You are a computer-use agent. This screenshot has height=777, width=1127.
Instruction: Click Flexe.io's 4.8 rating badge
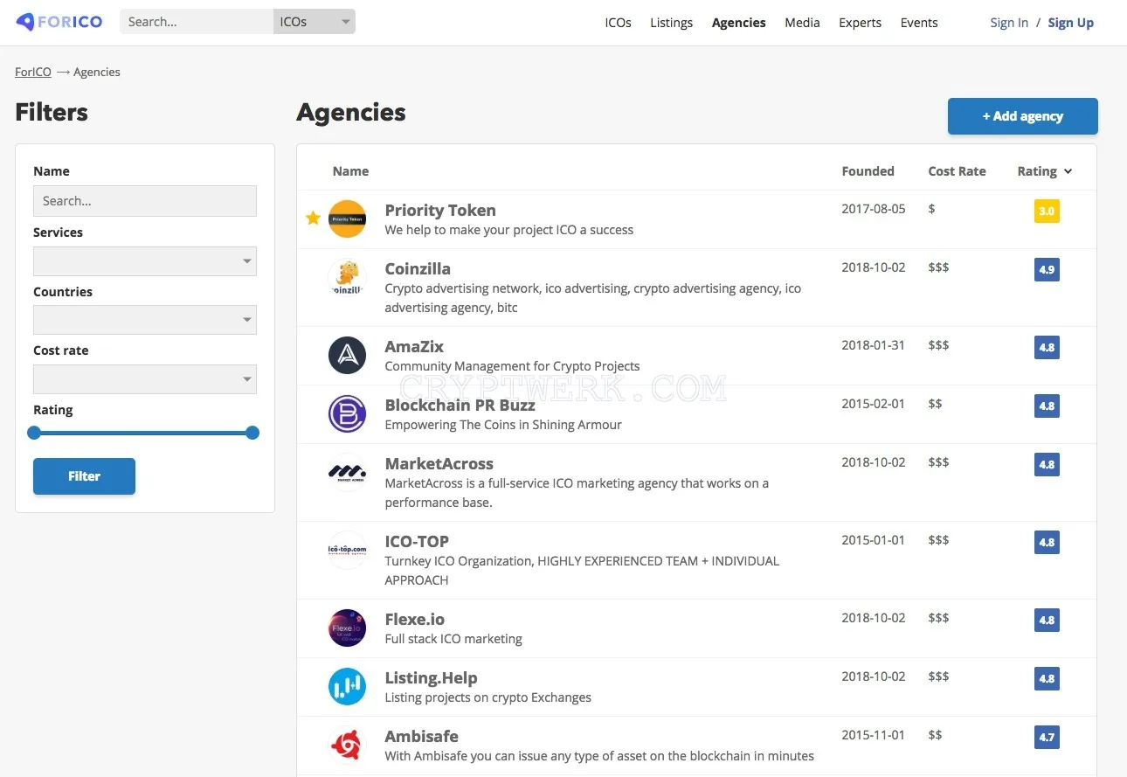1047,621
